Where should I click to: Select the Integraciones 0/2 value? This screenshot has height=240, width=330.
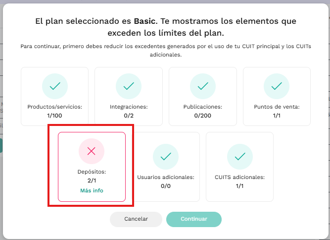[129, 116]
